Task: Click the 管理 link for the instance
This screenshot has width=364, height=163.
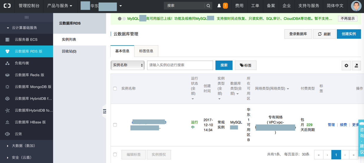Action: tap(331, 125)
